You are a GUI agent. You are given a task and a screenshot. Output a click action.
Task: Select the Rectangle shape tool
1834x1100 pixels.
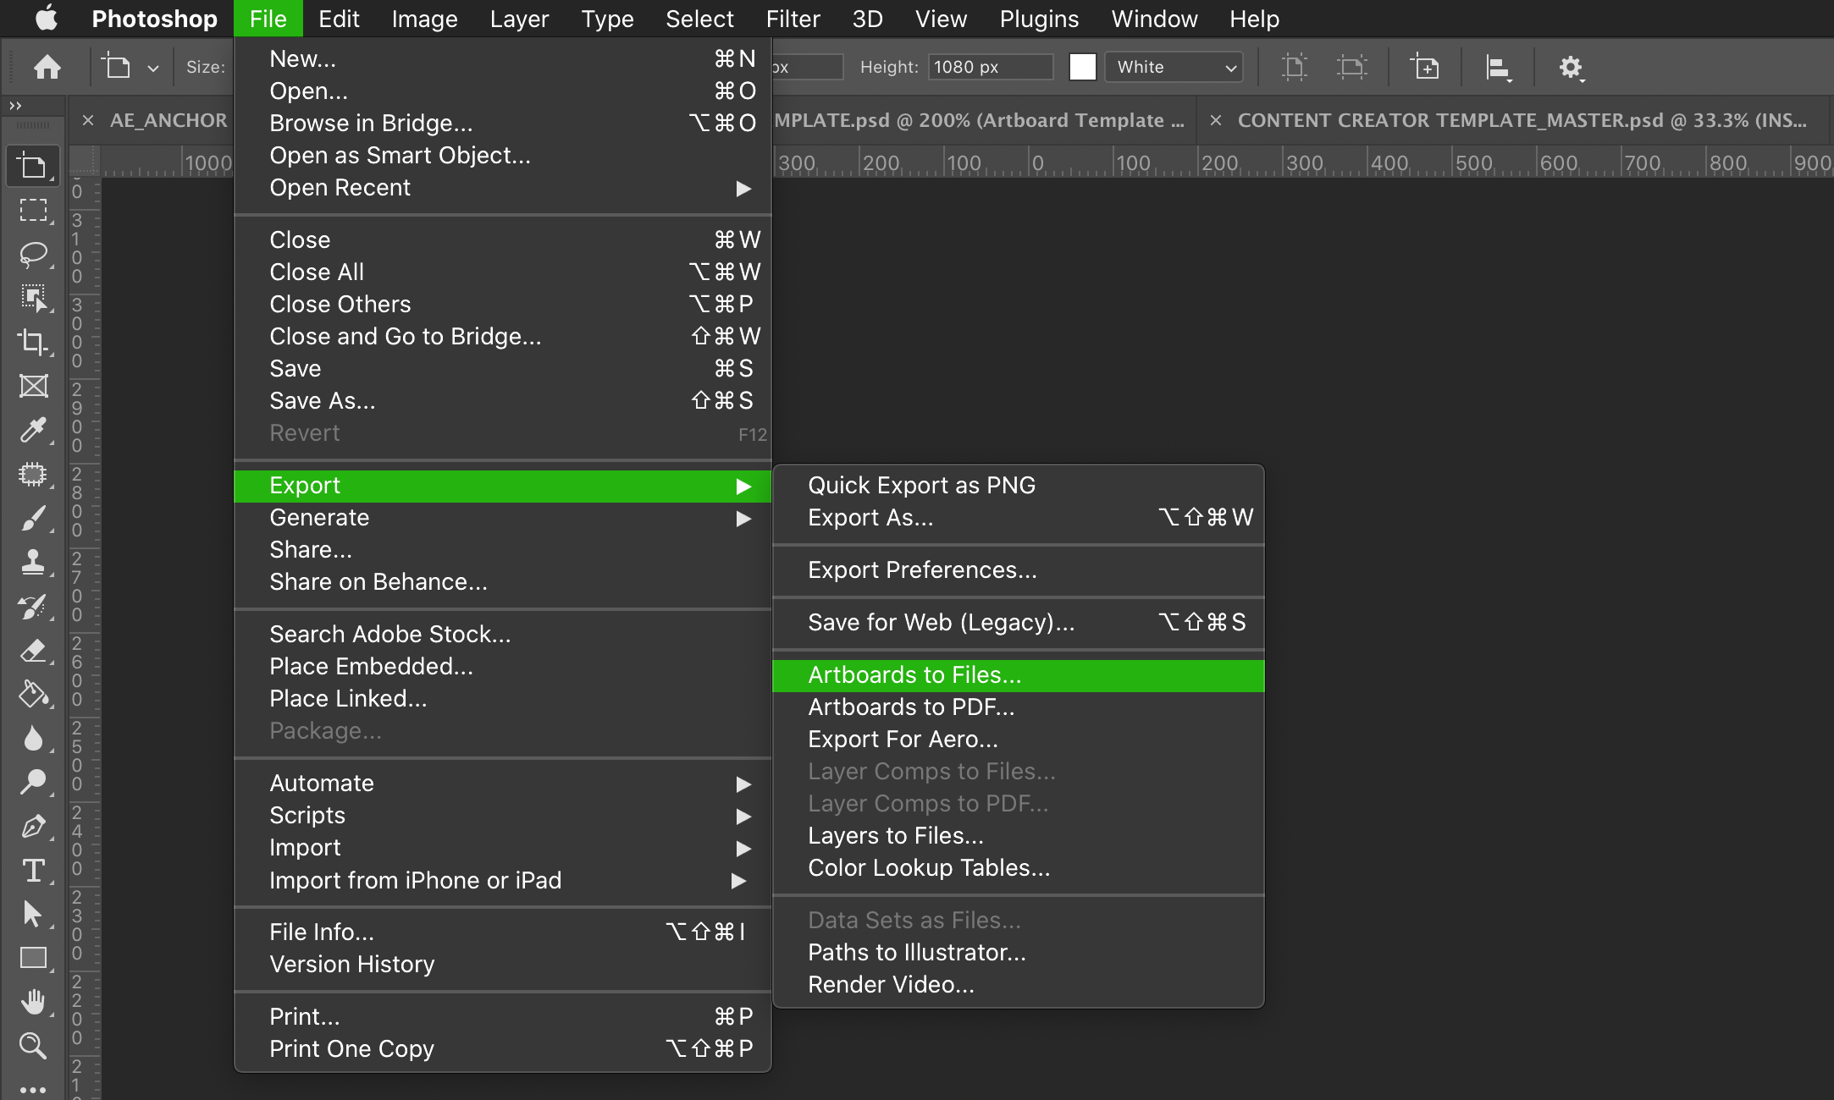[33, 958]
